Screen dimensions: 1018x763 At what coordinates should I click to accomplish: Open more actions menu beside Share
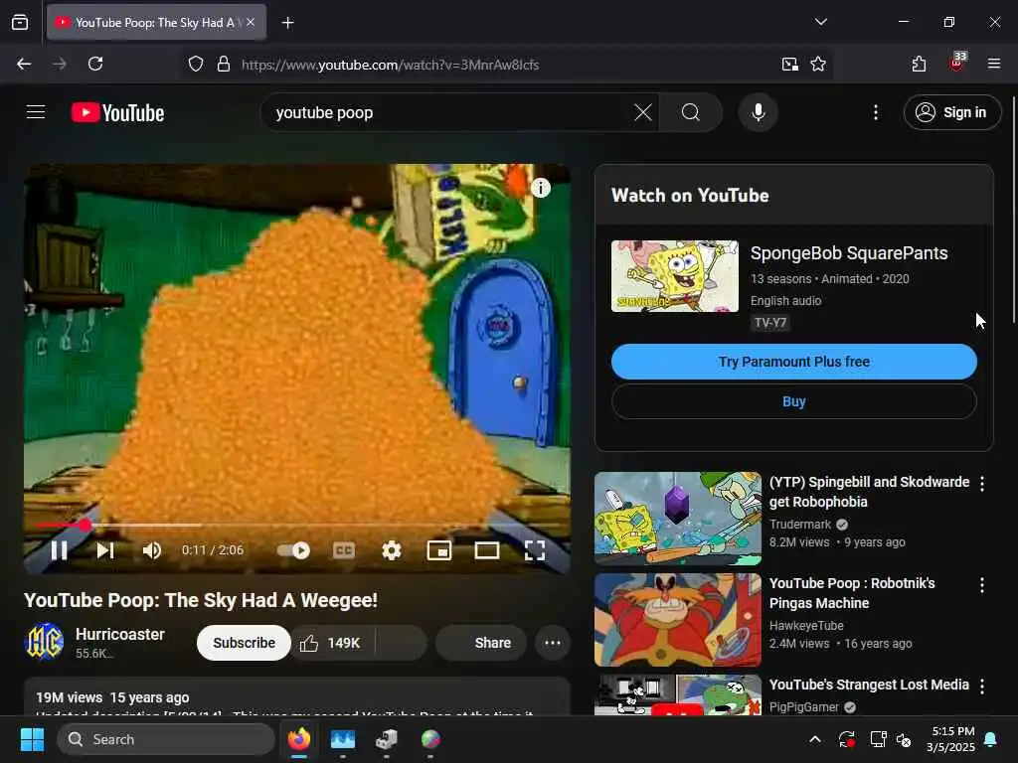point(553,643)
